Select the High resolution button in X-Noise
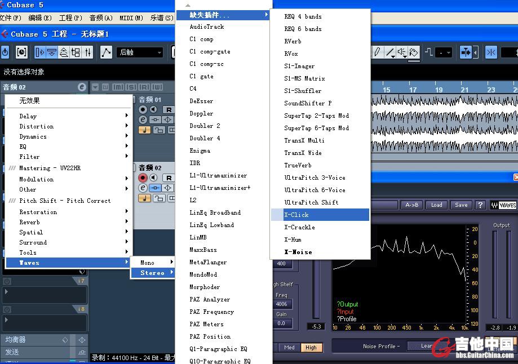Image resolution: width=518 pixels, height=364 pixels. [311, 348]
